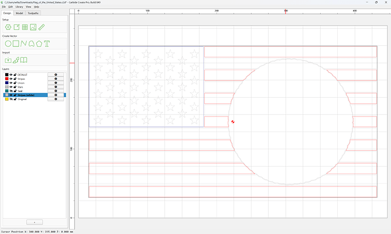The height and width of the screenshot is (234, 391).
Task: Toggle lock on Original layer
Action: [x=15, y=99]
